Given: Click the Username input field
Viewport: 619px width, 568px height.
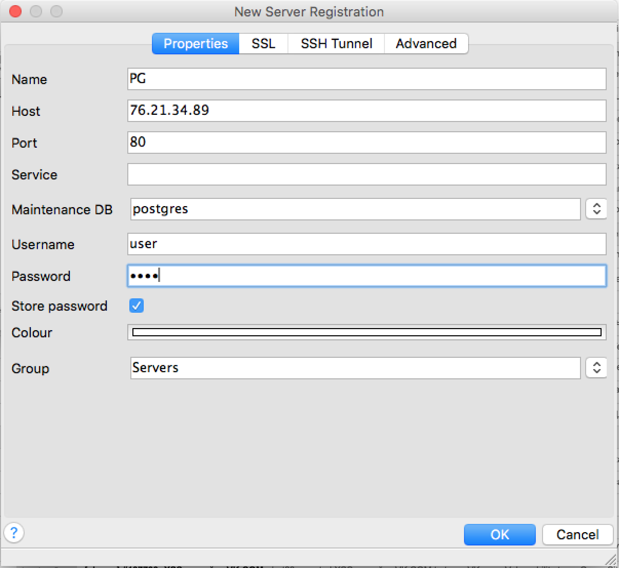Looking at the screenshot, I should point(366,244).
